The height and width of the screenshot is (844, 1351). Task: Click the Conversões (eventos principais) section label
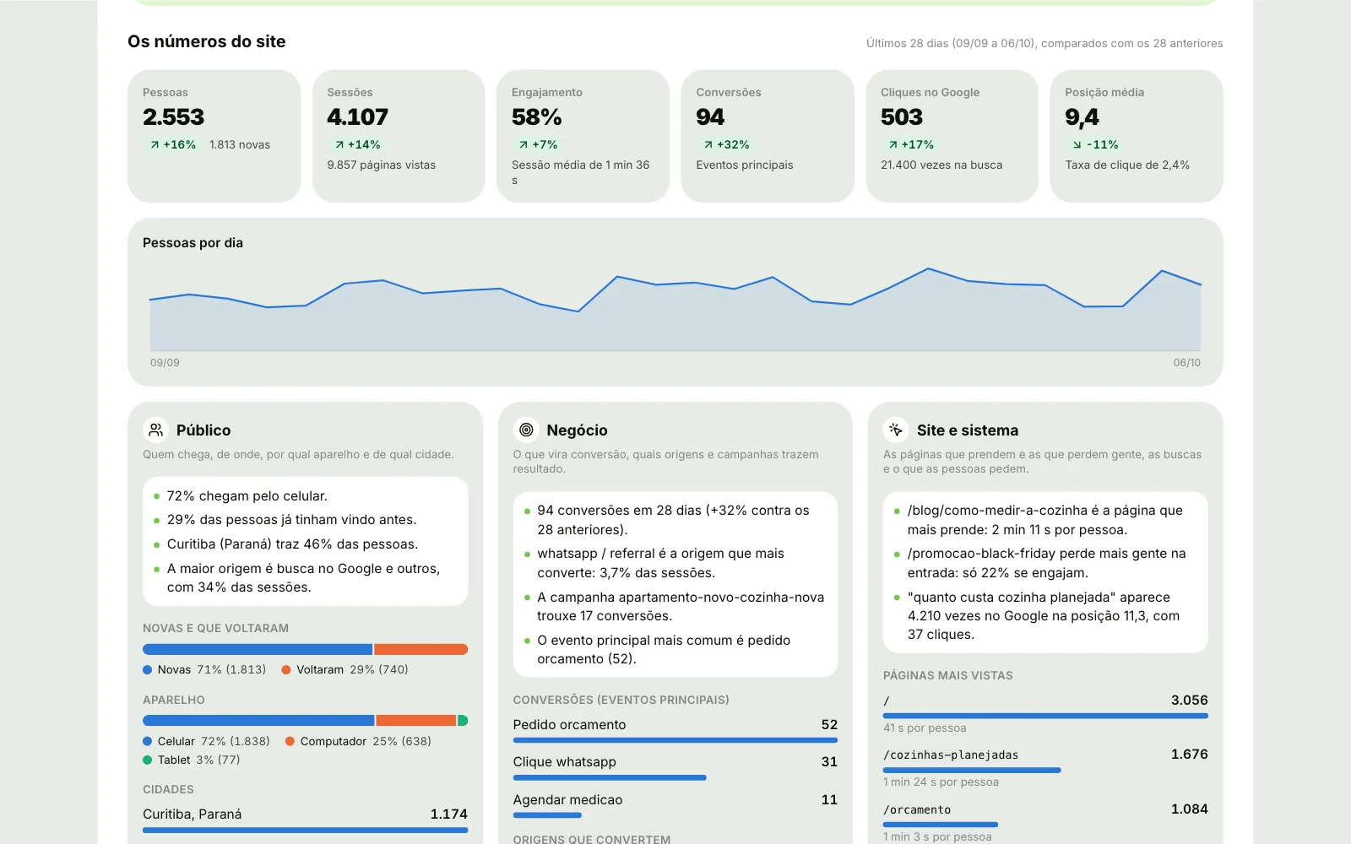(621, 701)
